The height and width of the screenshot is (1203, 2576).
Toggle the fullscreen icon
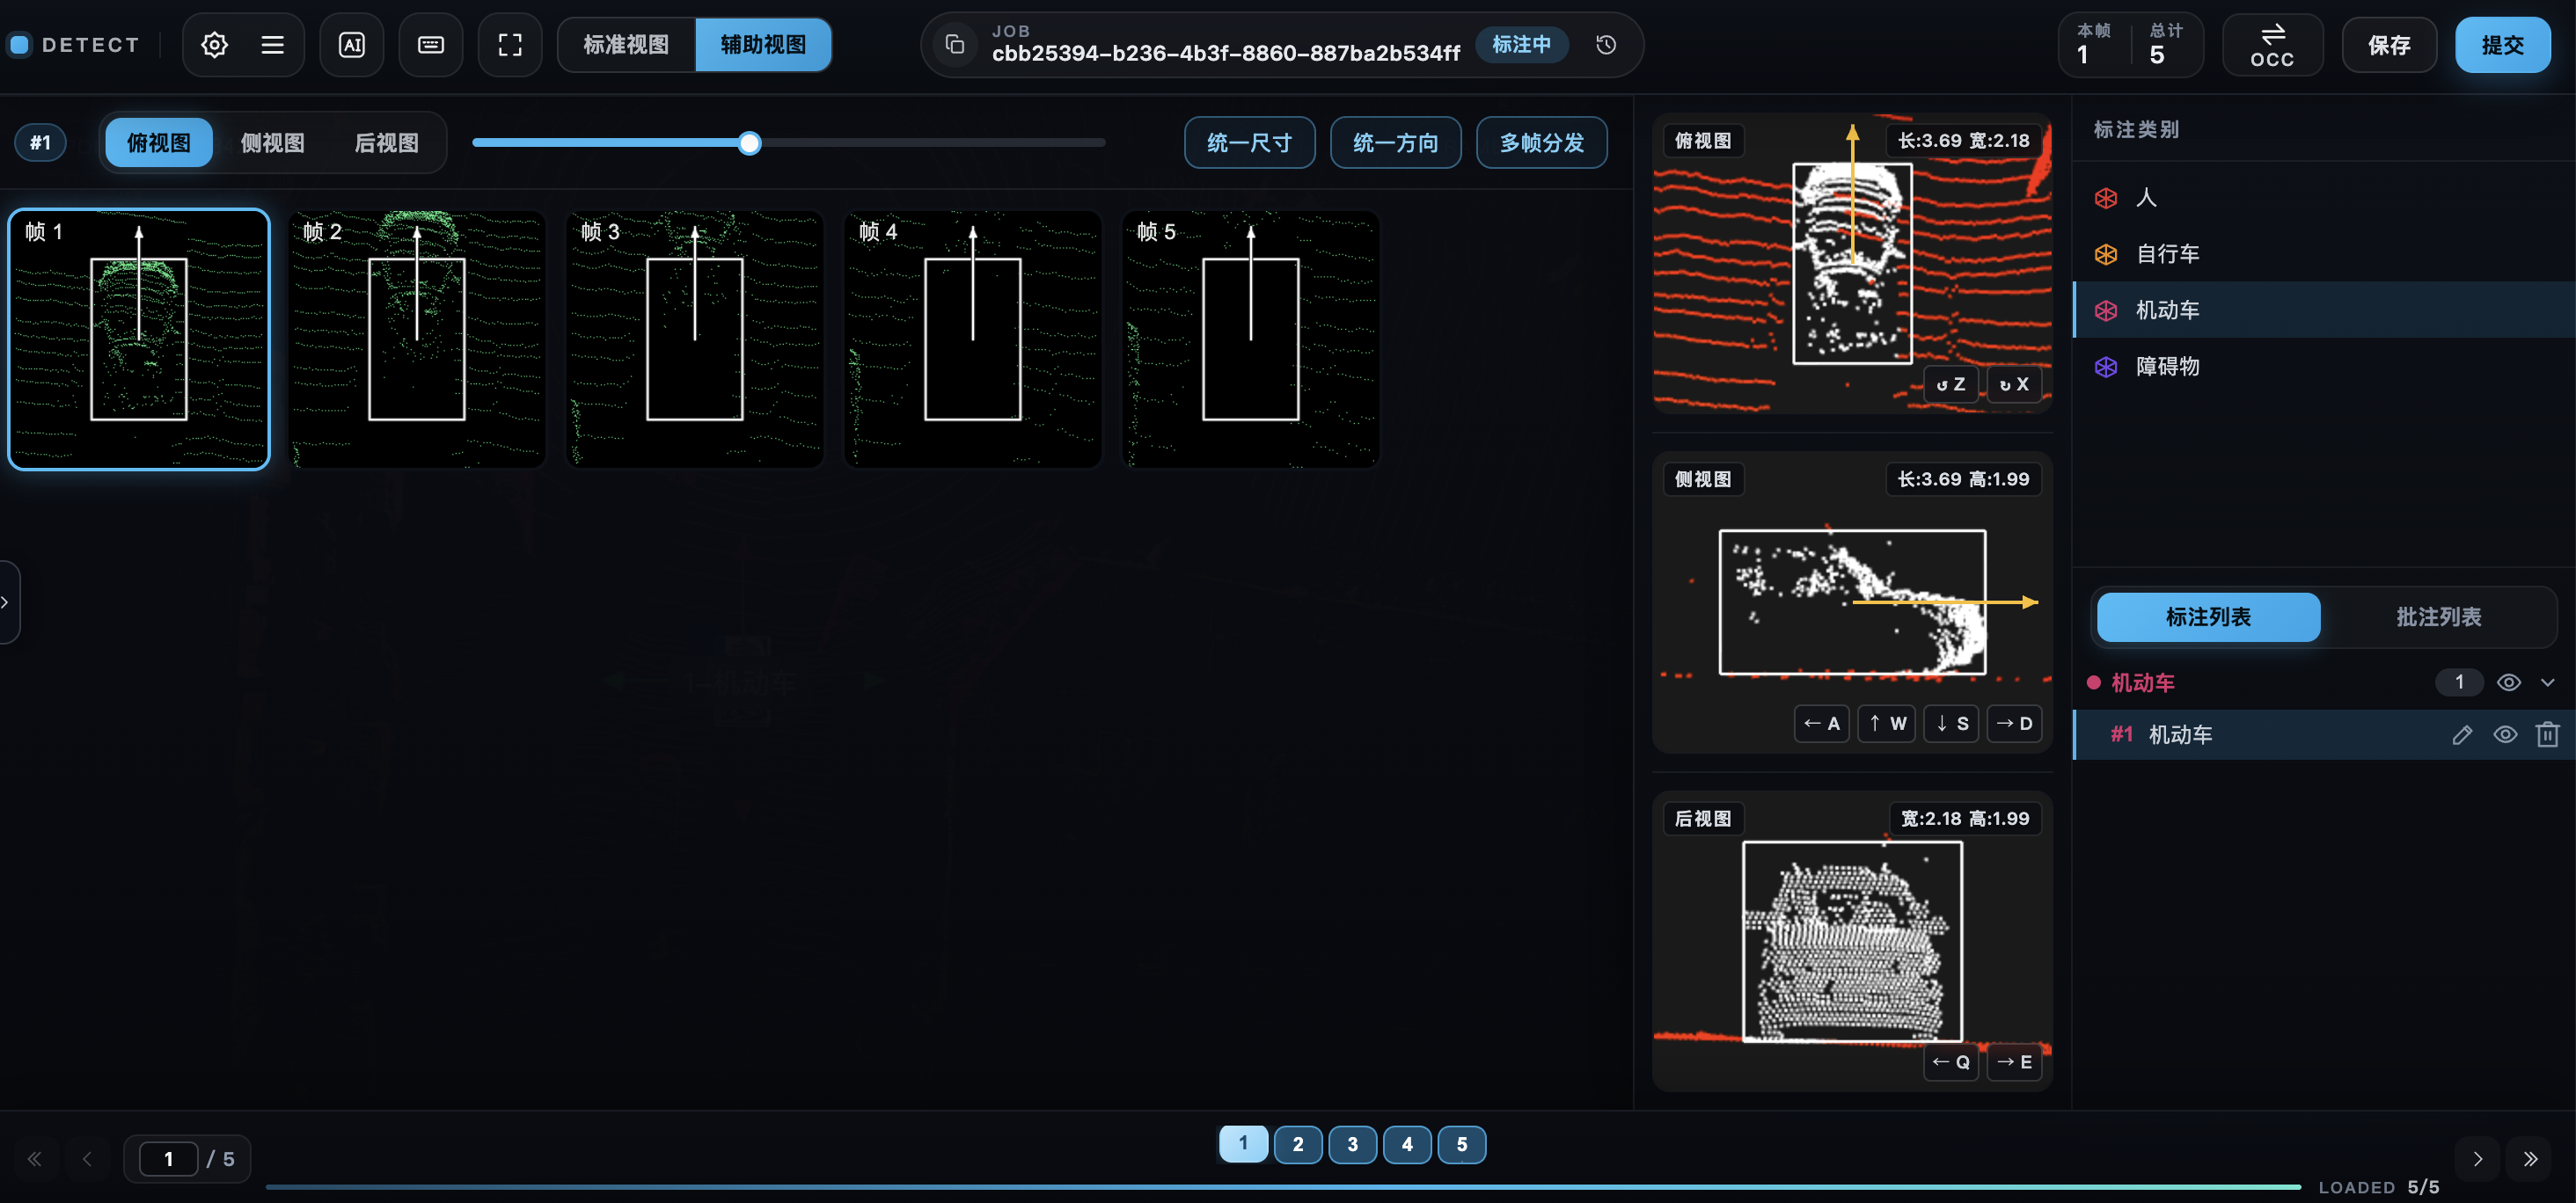tap(510, 45)
